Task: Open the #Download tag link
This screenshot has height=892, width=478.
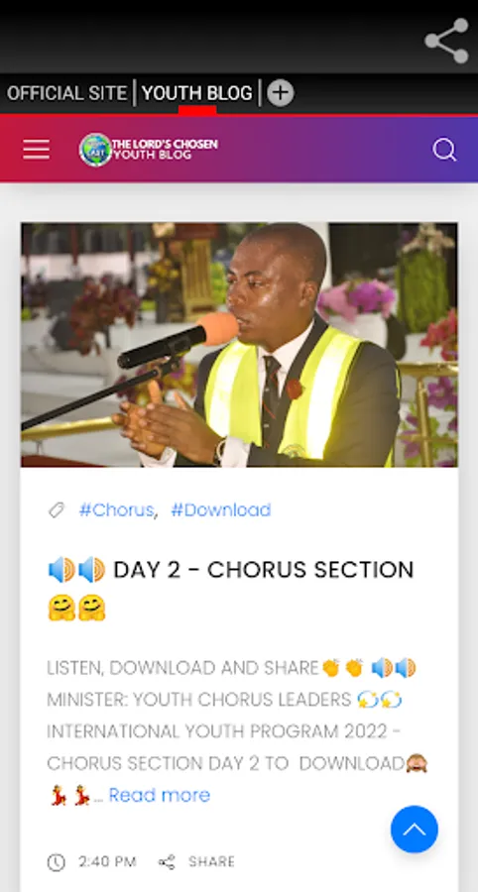Action: [221, 509]
